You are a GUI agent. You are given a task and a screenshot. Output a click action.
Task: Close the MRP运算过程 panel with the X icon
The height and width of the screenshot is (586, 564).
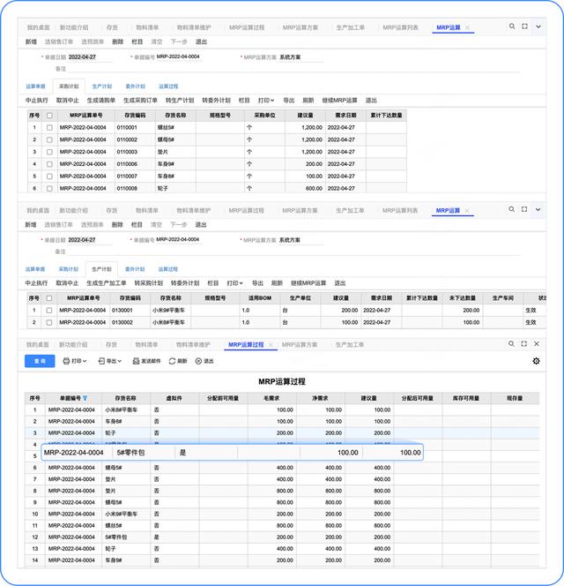click(537, 343)
